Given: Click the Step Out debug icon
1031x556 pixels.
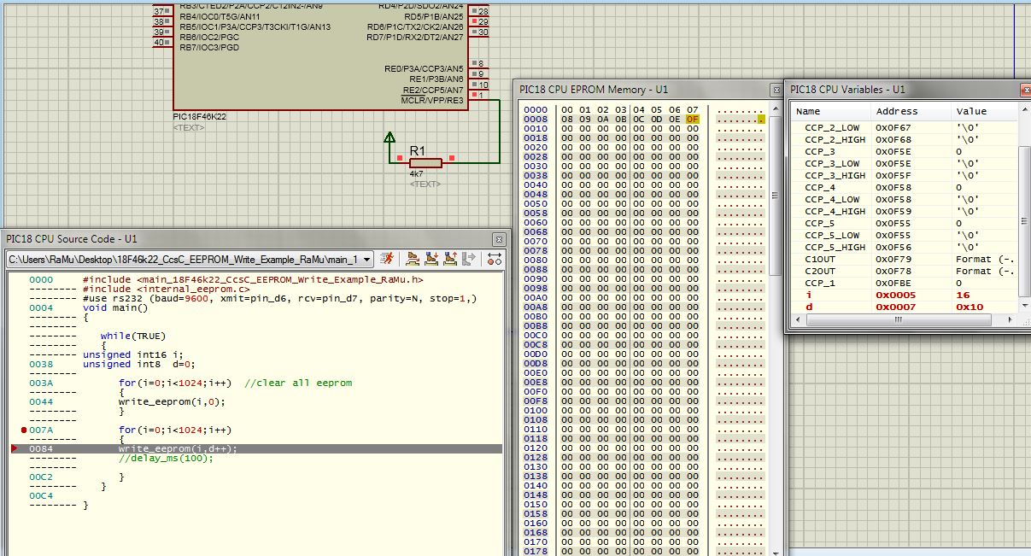Looking at the screenshot, I should point(450,259).
